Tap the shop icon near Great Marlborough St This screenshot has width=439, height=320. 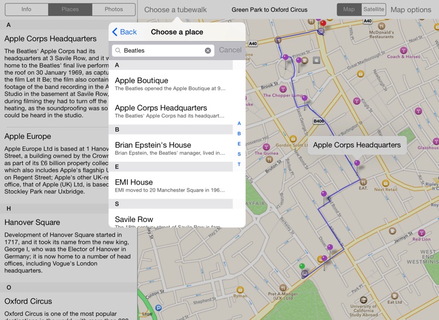(361, 74)
